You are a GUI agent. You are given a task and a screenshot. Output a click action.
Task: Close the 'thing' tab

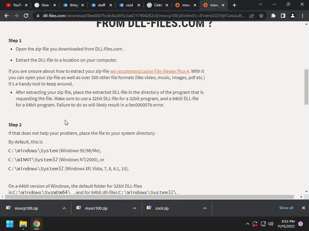(83, 5)
